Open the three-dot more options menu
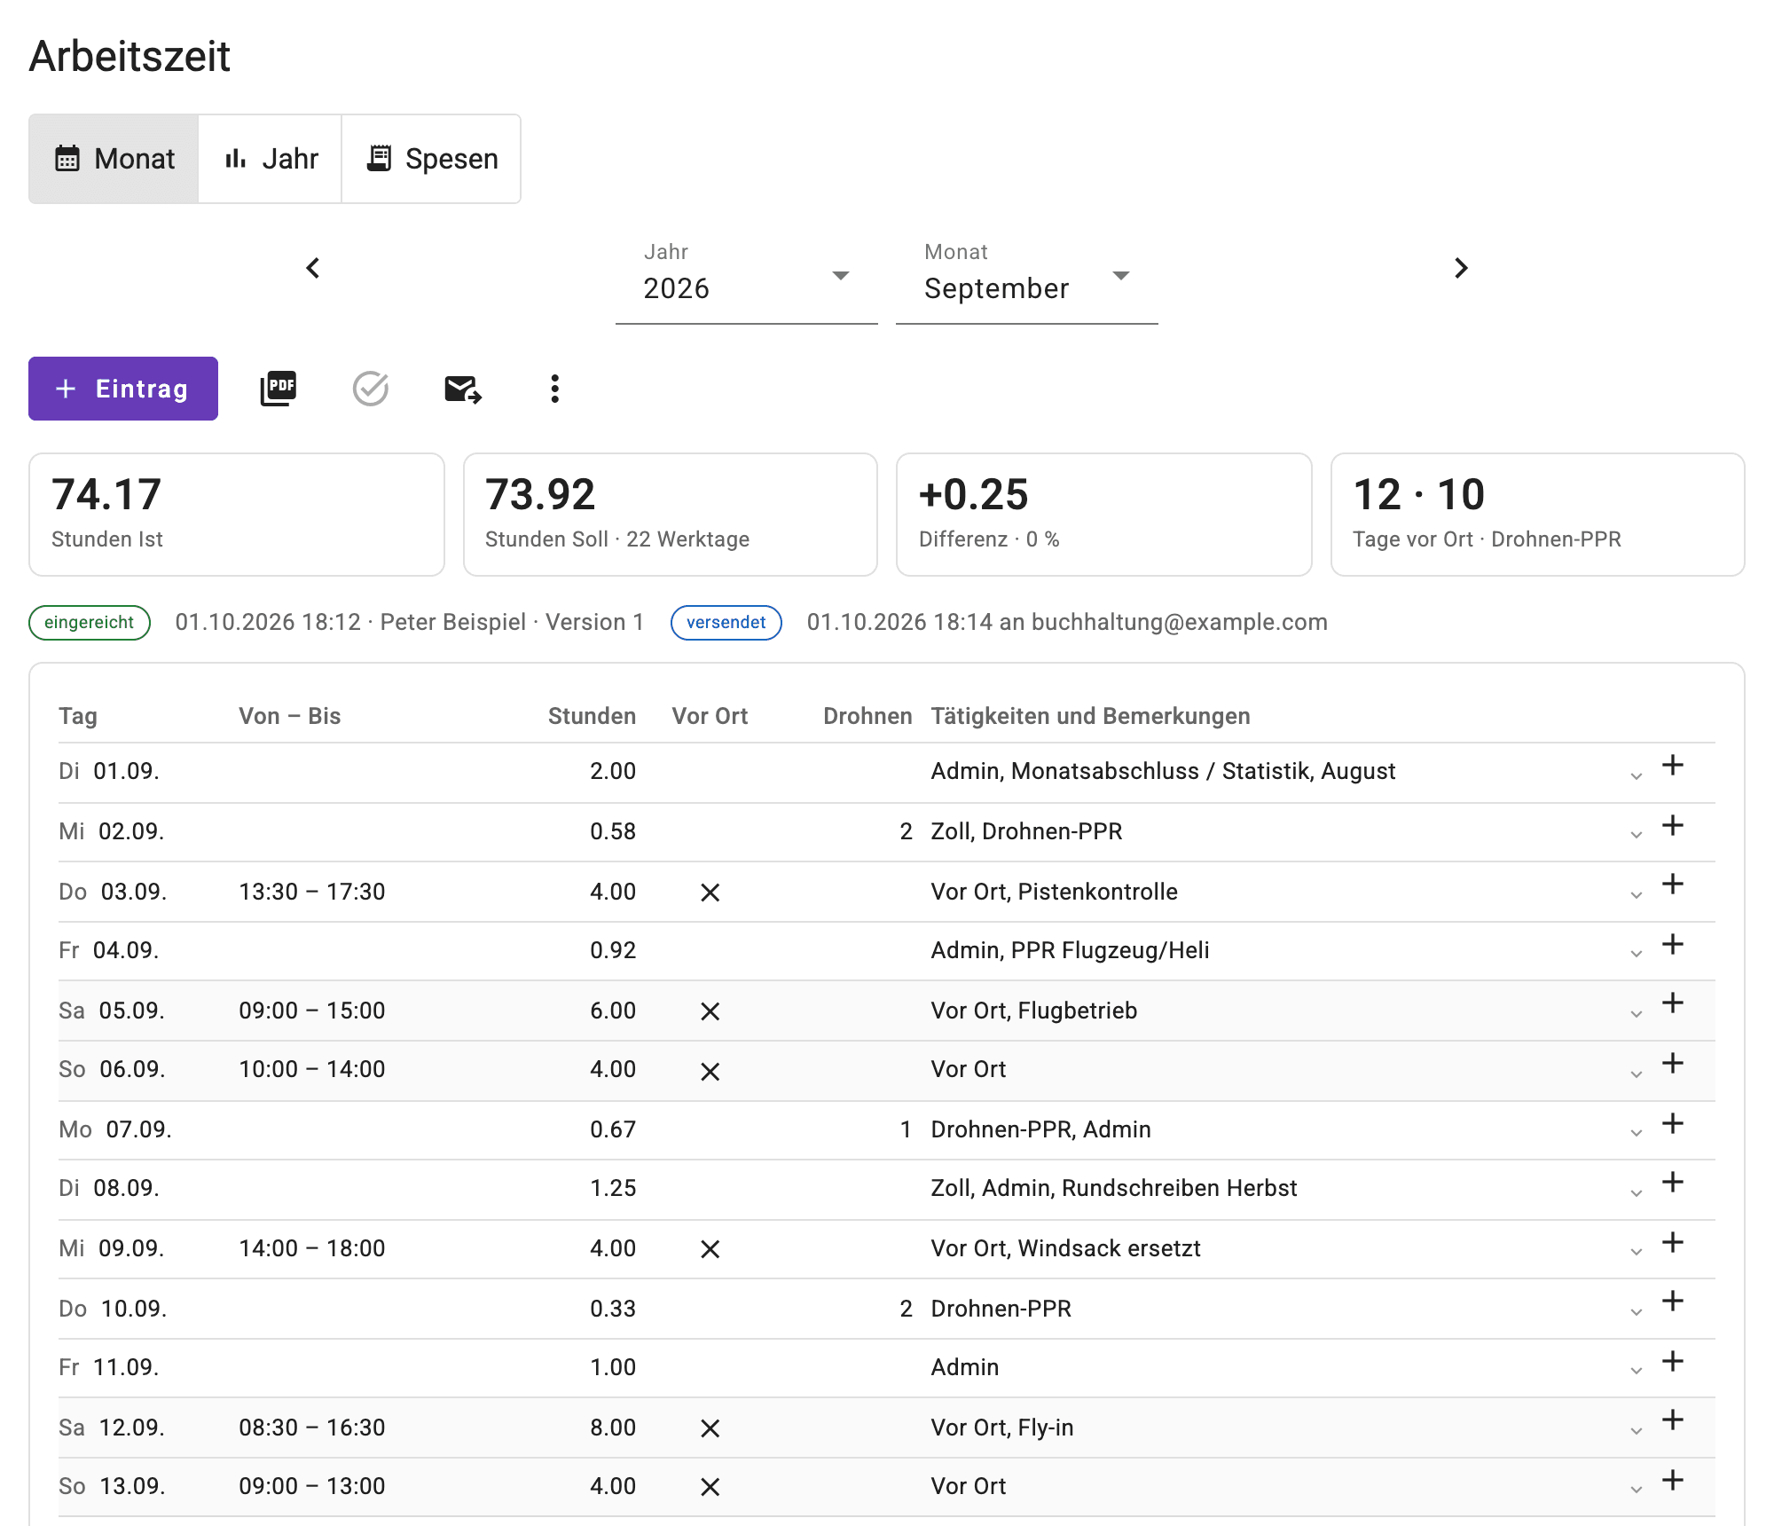Image resolution: width=1774 pixels, height=1526 pixels. (x=555, y=389)
